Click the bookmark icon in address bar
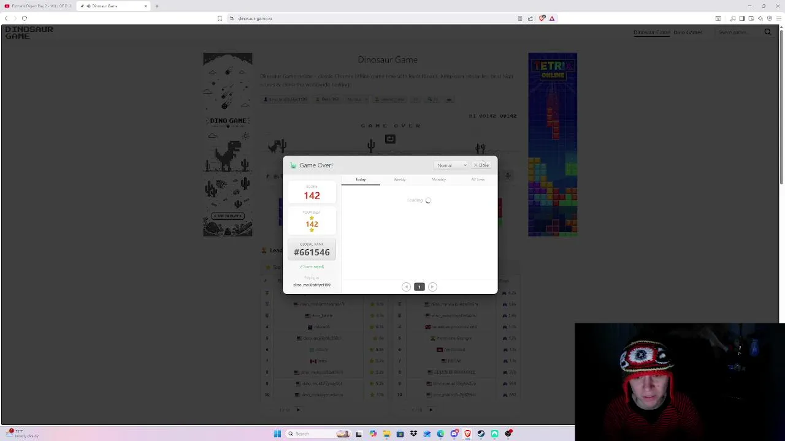 [220, 18]
